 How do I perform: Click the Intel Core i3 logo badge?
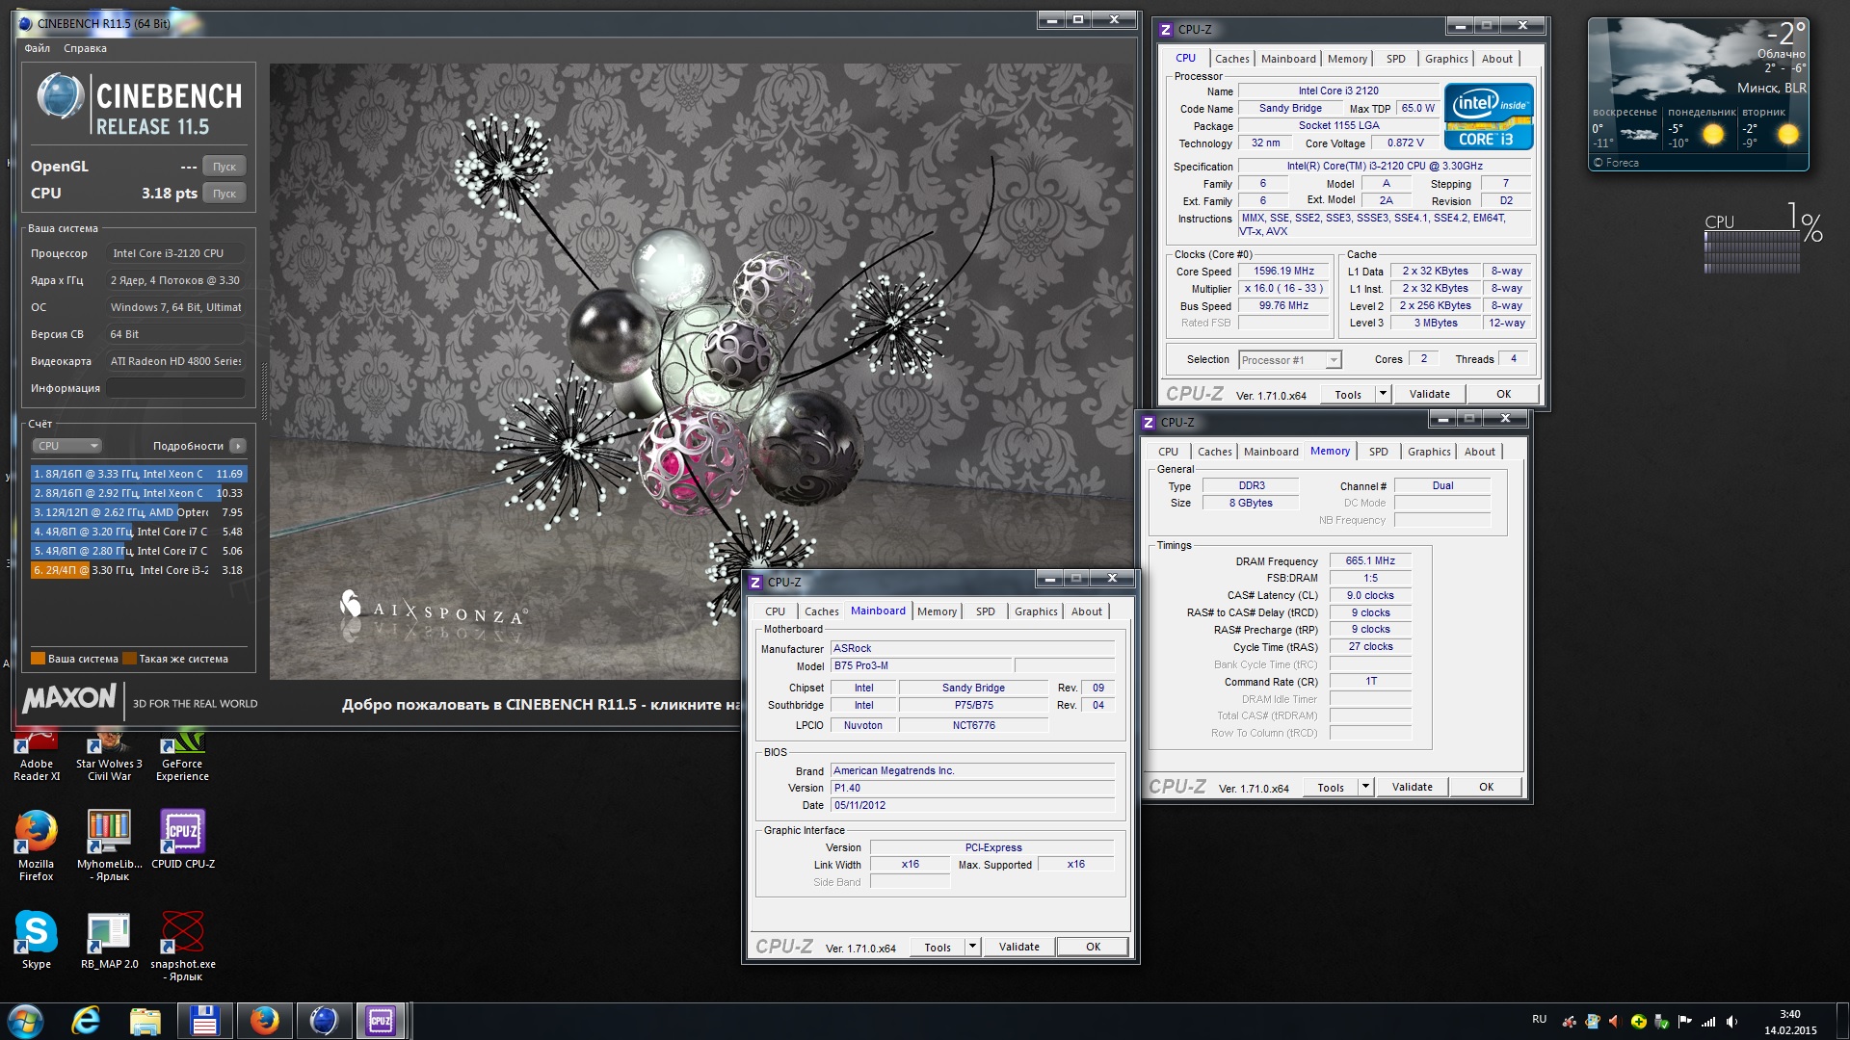click(1489, 117)
